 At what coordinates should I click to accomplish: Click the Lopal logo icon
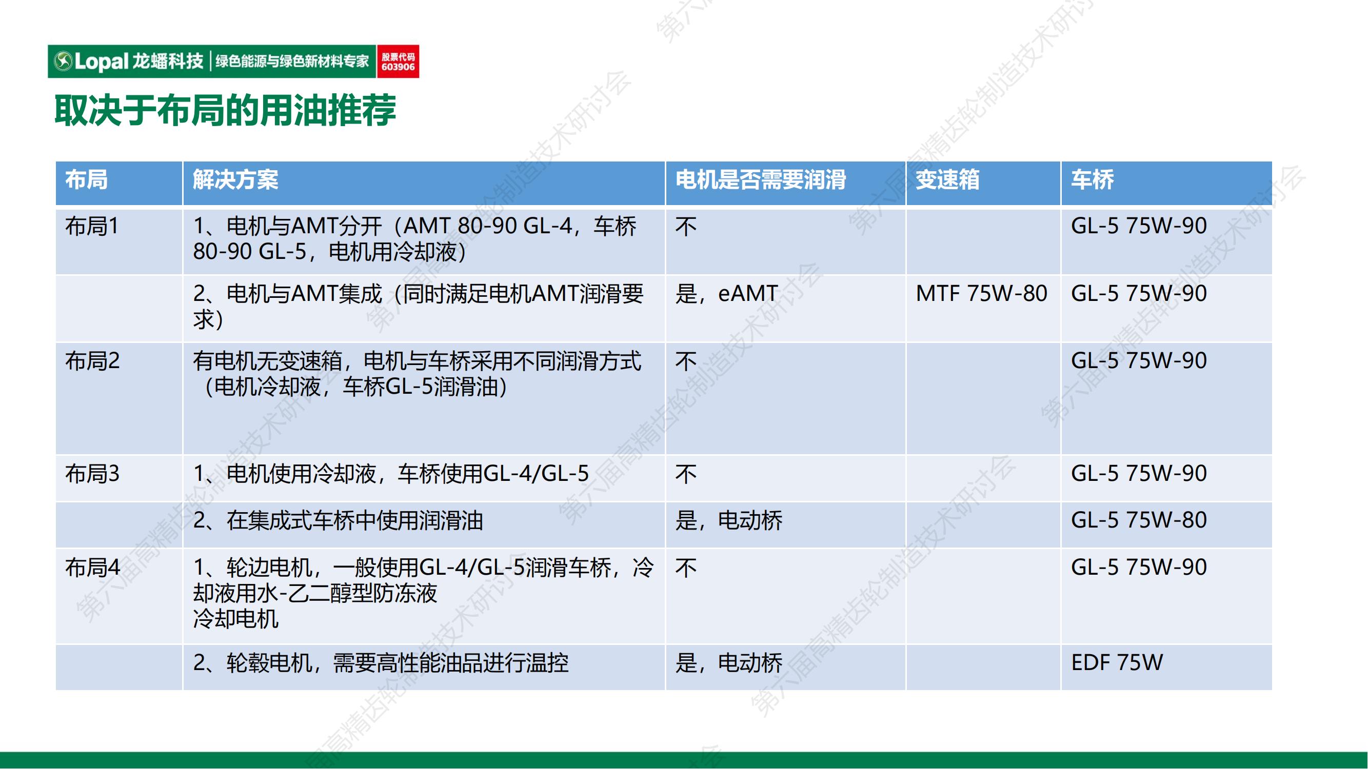point(63,62)
